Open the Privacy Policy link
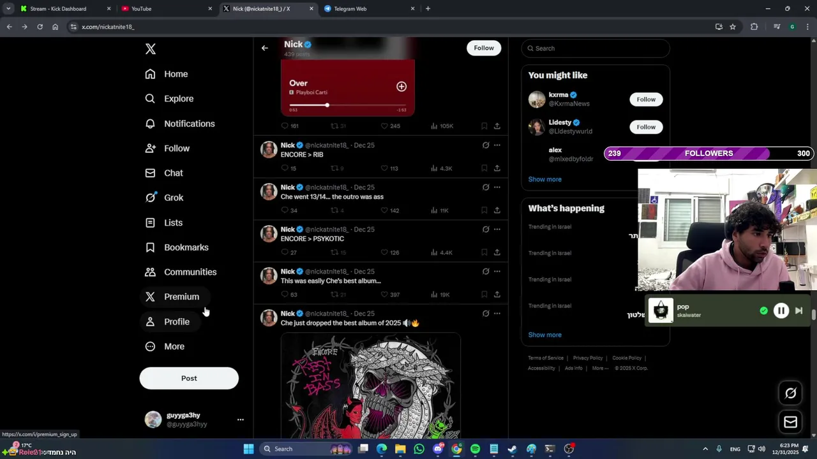This screenshot has width=817, height=459. (588, 358)
